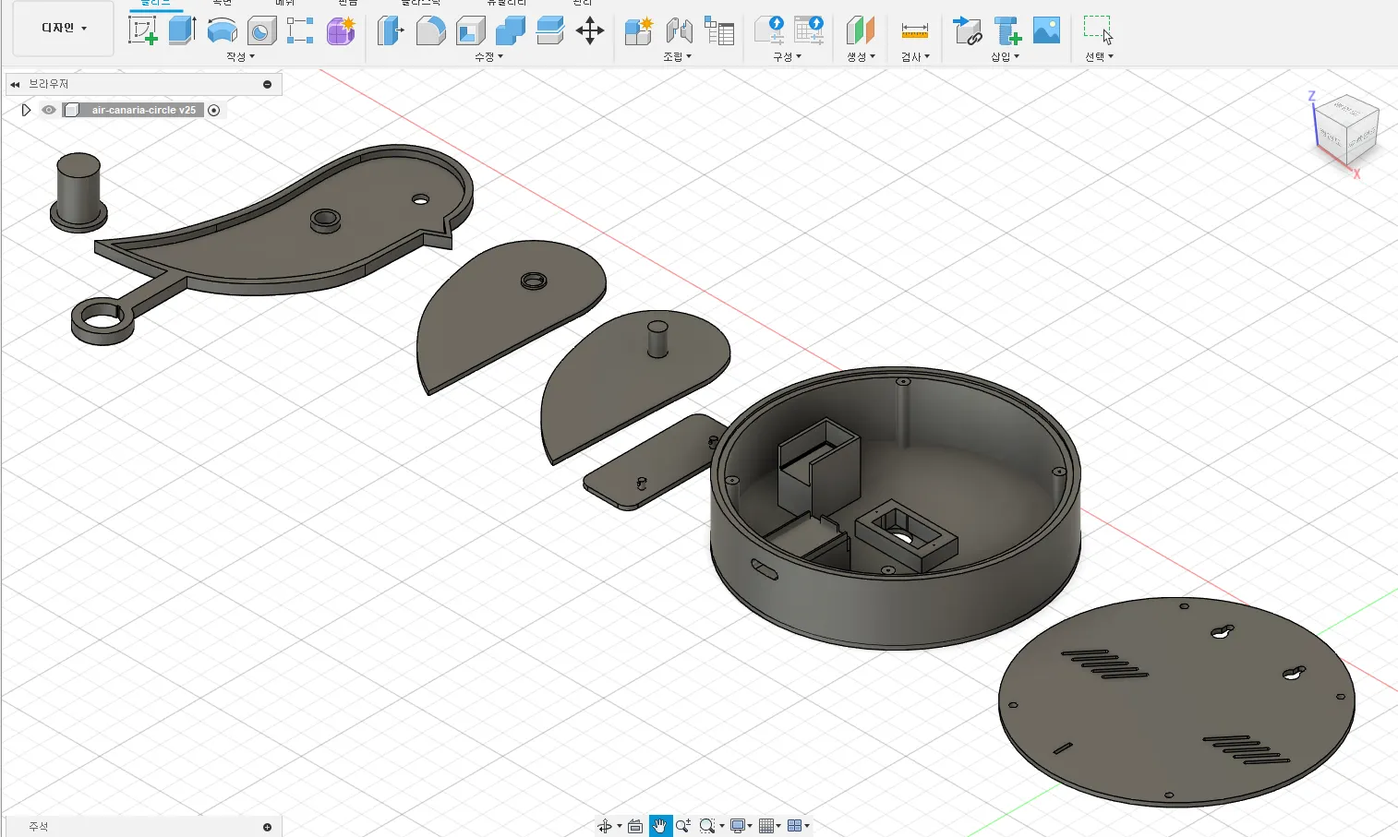
Task: Collapse the 브라우저 panel with double arrows
Action: pos(15,84)
